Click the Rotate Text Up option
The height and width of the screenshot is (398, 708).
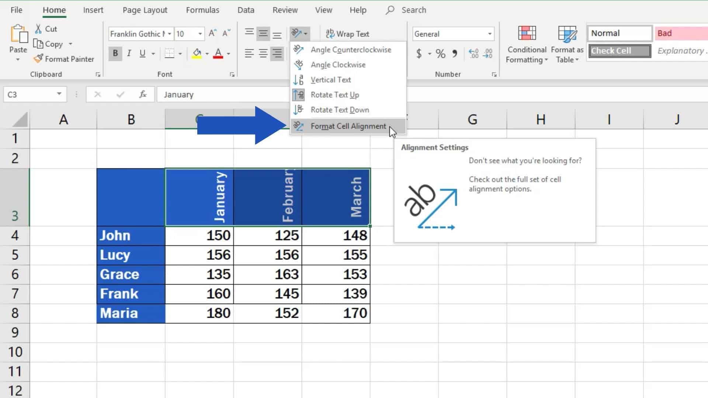335,95
